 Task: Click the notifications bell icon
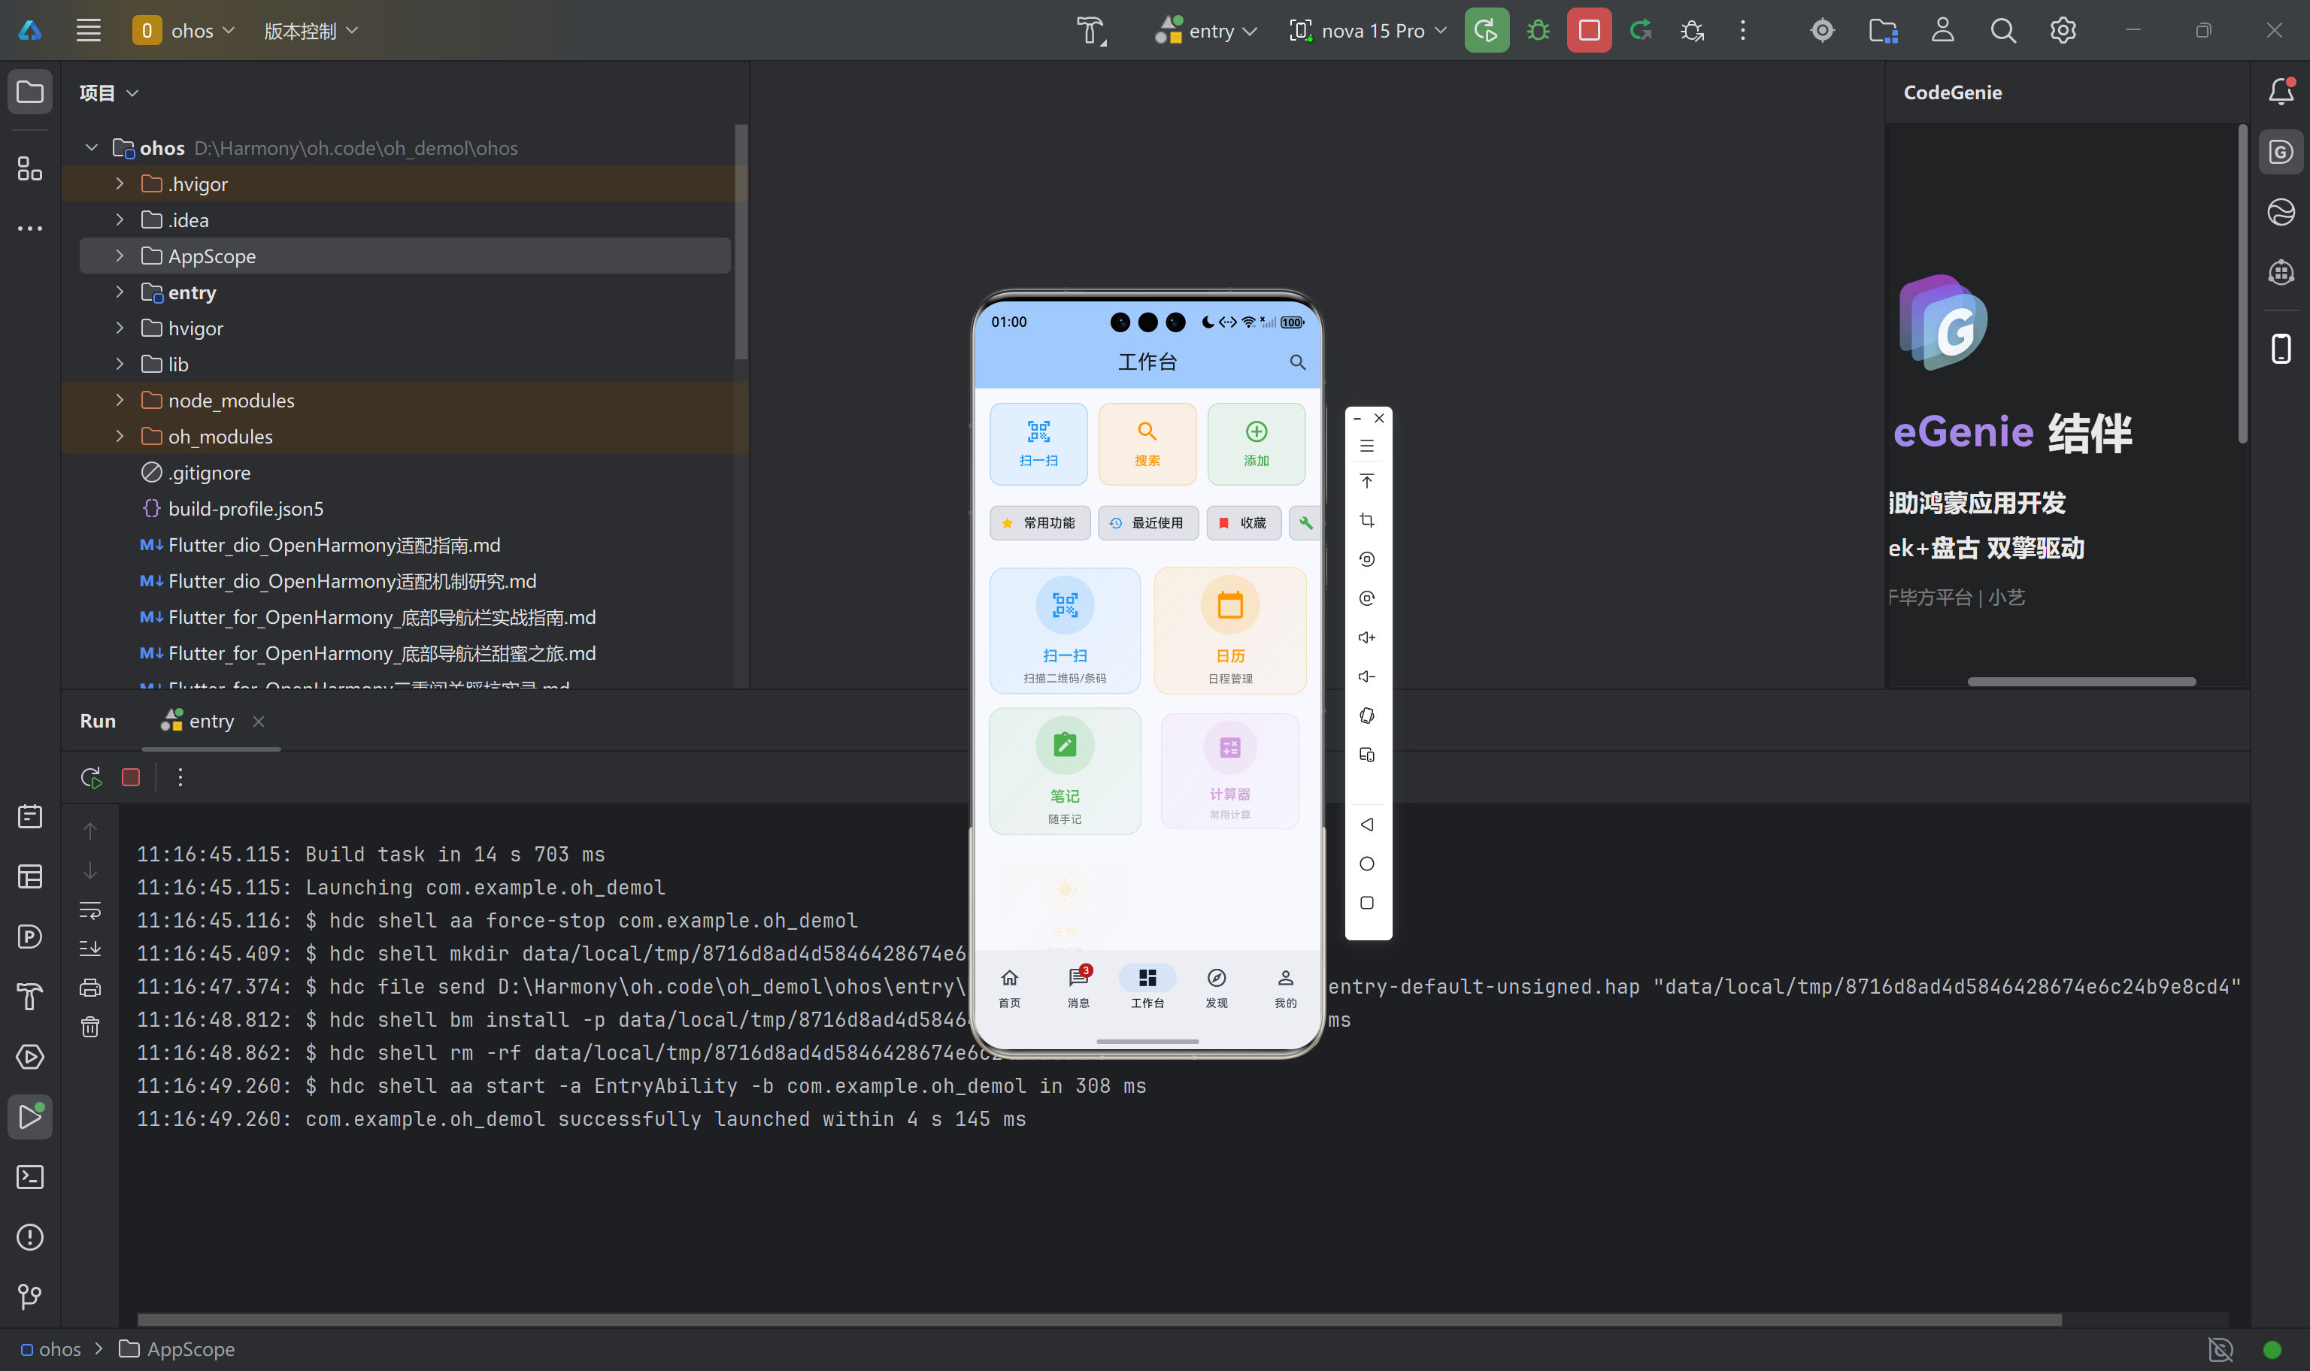pyautogui.click(x=2281, y=92)
